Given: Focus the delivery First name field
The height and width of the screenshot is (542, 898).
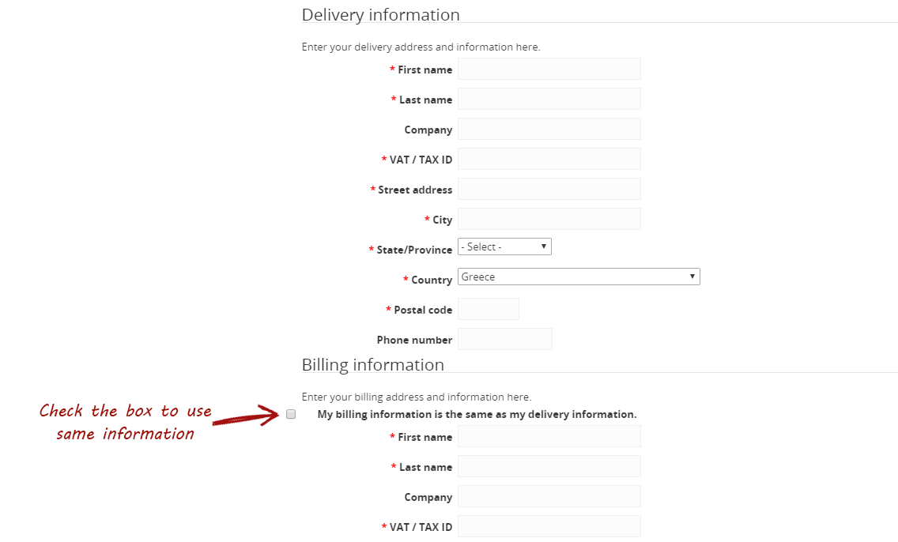Looking at the screenshot, I should (549, 69).
